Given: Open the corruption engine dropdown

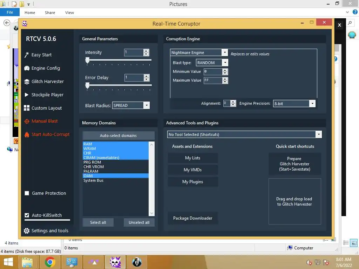Looking at the screenshot, I should [x=225, y=53].
